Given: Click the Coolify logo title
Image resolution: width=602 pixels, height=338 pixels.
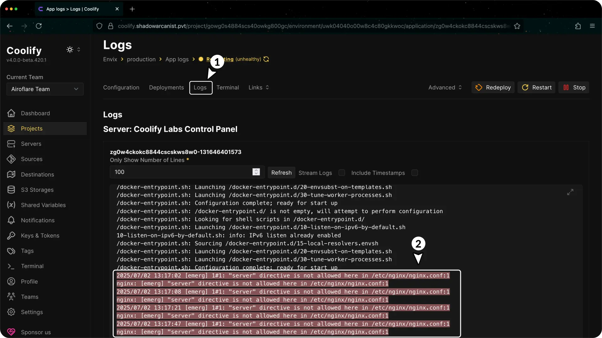Looking at the screenshot, I should pyautogui.click(x=24, y=51).
